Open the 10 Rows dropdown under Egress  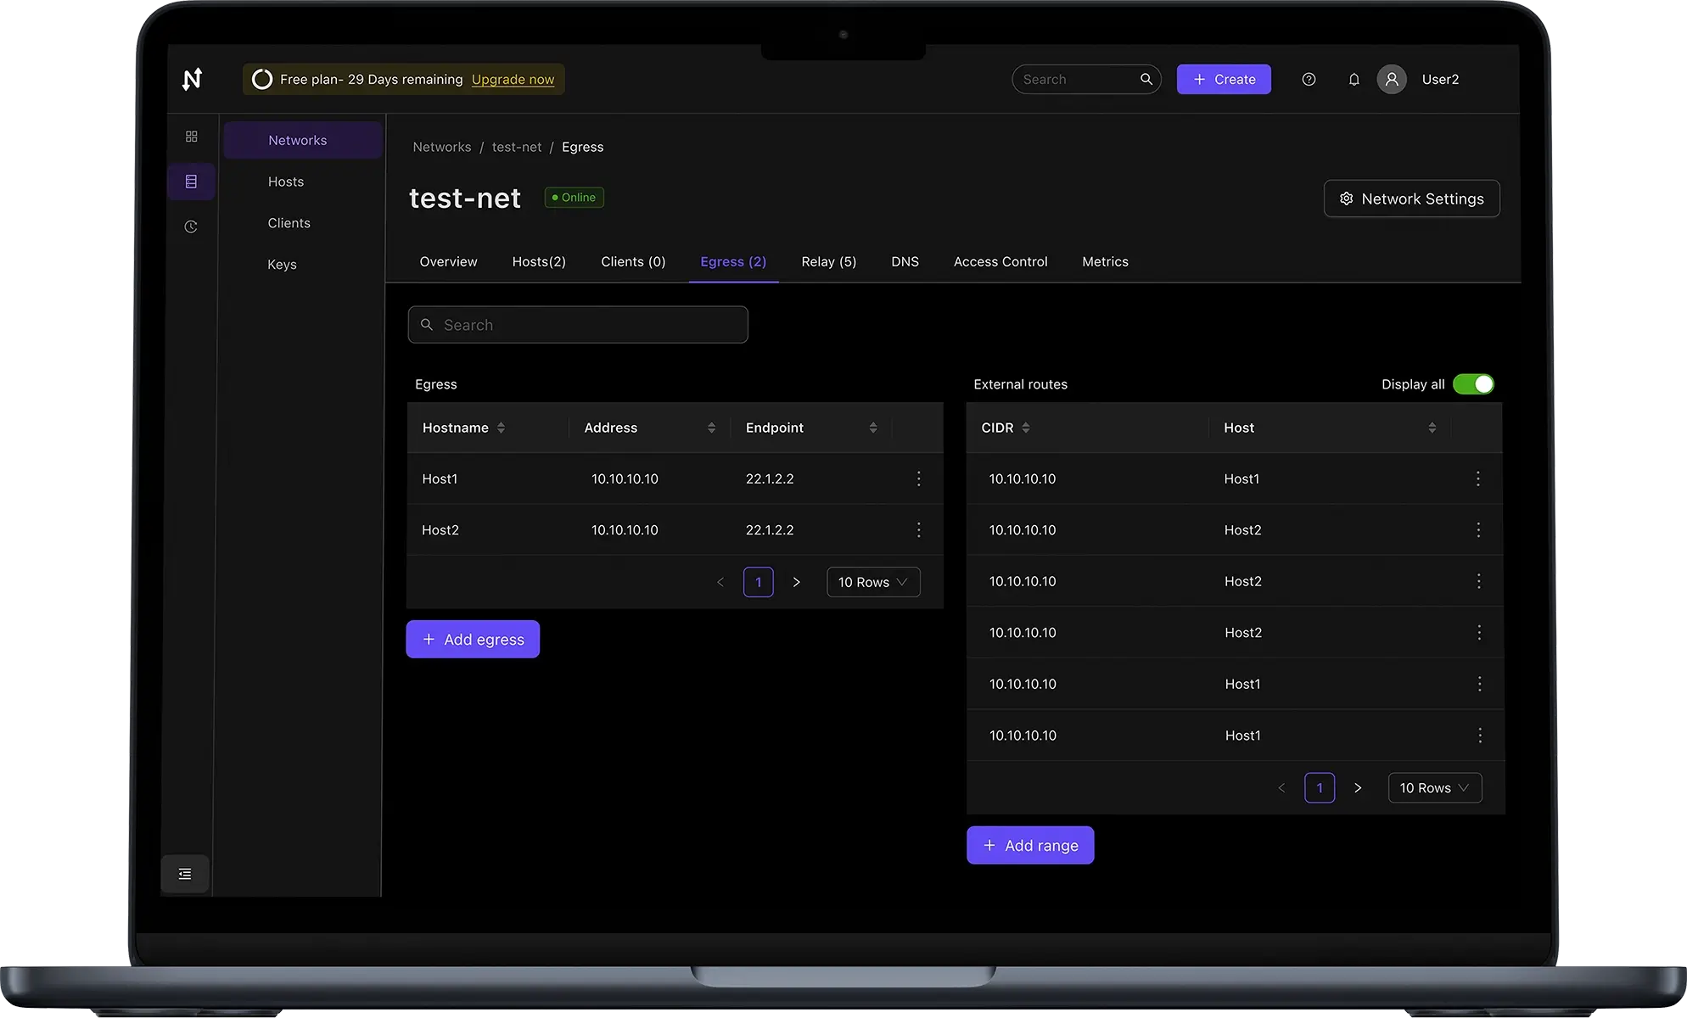(x=872, y=582)
